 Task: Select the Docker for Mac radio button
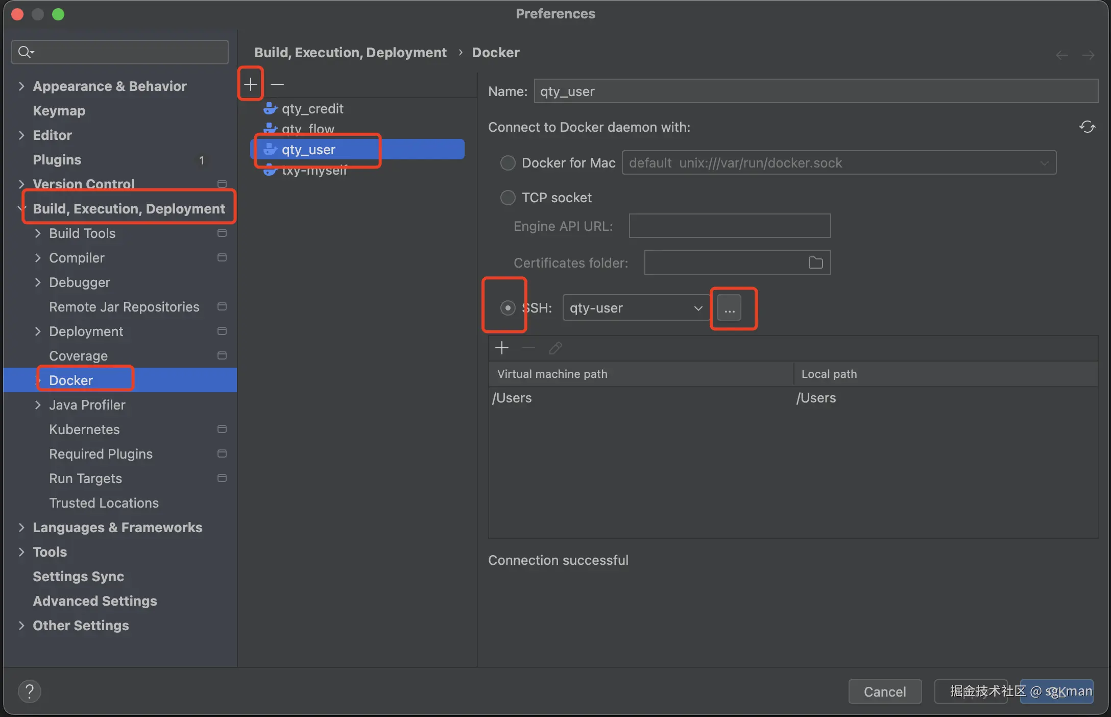[x=508, y=163]
